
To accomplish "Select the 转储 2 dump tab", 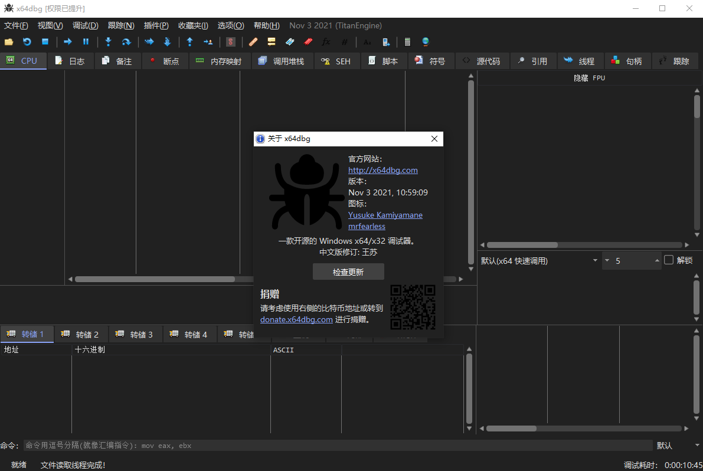I will click(81, 334).
